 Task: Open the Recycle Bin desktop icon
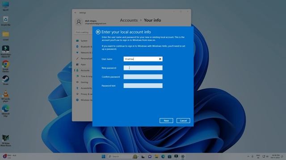coord(6,21)
